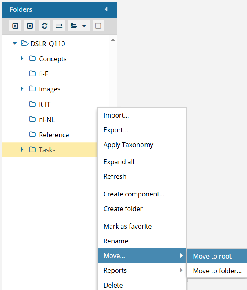This screenshot has width=247, height=290.
Task: Select Move to folder... in submenu
Action: [x=217, y=271]
